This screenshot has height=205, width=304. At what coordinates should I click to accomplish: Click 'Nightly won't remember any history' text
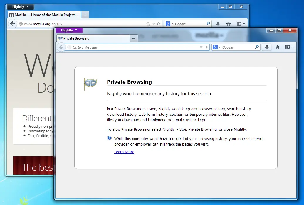coord(159,94)
